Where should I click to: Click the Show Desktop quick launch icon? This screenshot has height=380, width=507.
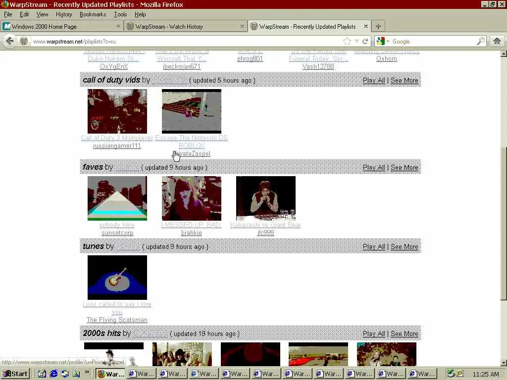coord(42,374)
